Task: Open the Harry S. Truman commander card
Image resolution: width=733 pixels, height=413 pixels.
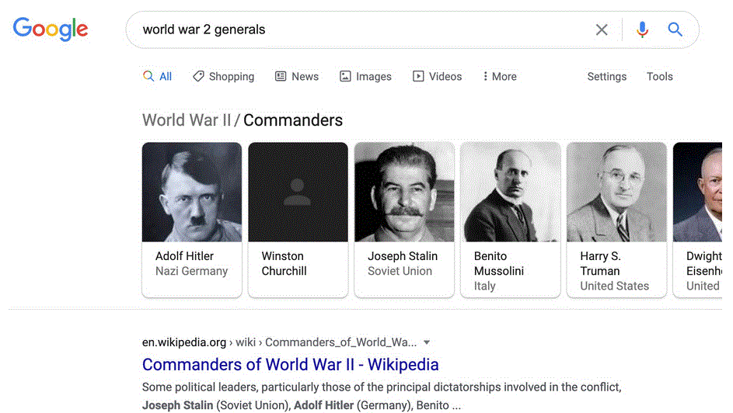Action: pos(616,219)
